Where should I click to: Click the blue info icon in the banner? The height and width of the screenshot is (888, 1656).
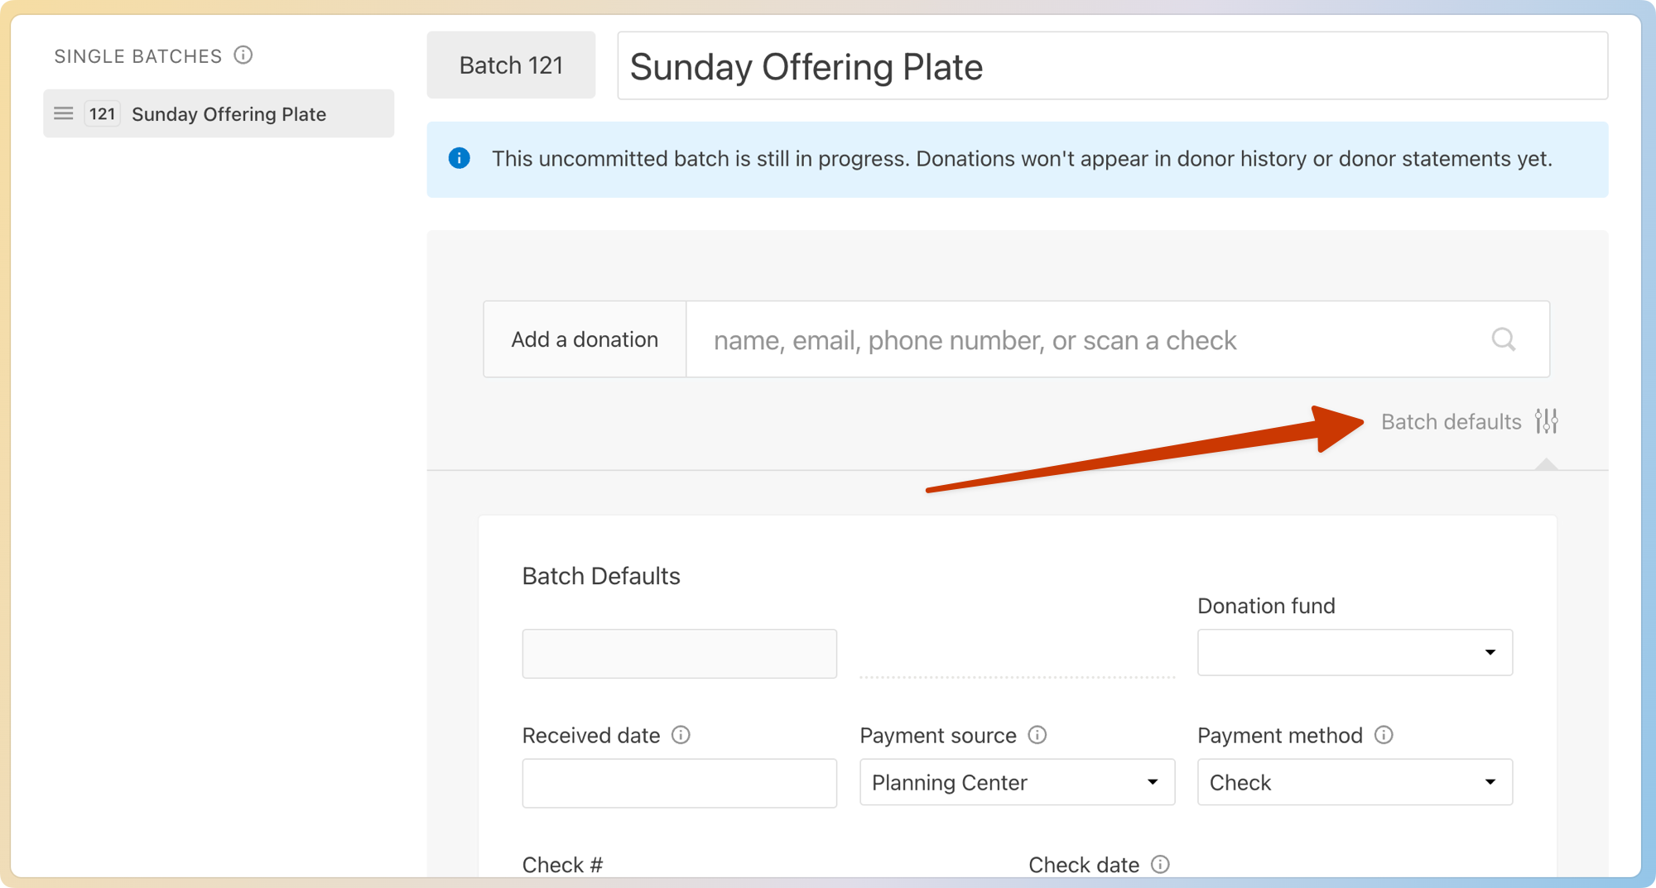(x=460, y=158)
